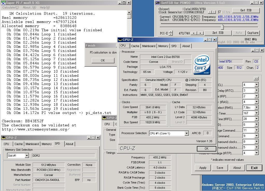Viewport: 265px width, 191px height.
Task: Click the SetFSB frequency slider thumb
Action: pos(222,27)
